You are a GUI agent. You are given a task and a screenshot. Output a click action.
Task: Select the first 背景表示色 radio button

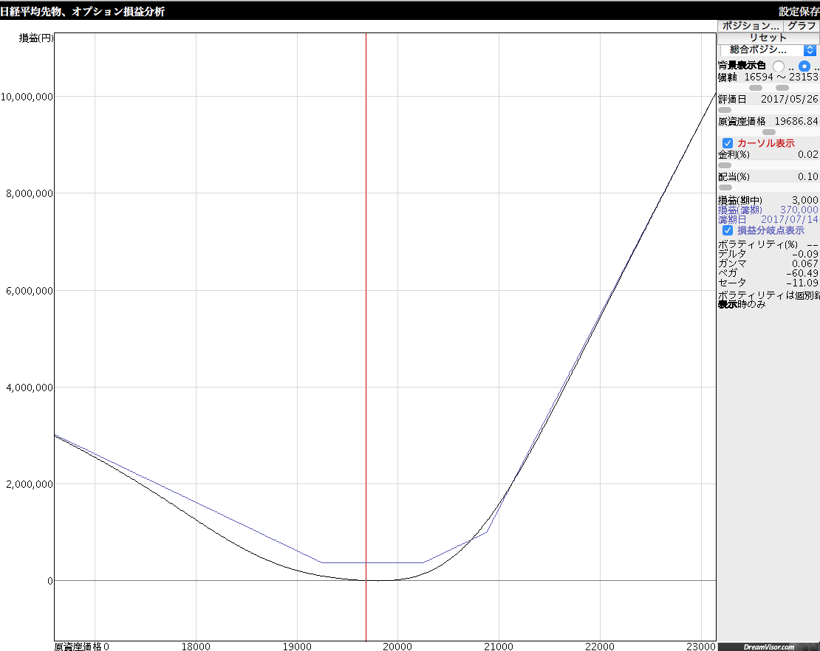(779, 66)
